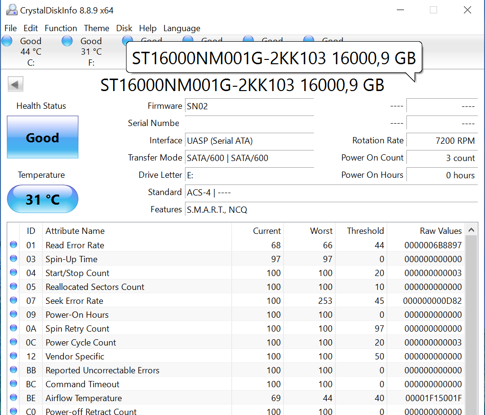Click the Health Status label
This screenshot has height=415, width=485.
41,106
